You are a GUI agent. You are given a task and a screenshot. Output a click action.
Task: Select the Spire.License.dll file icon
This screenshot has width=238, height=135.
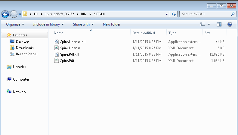coord(57,42)
